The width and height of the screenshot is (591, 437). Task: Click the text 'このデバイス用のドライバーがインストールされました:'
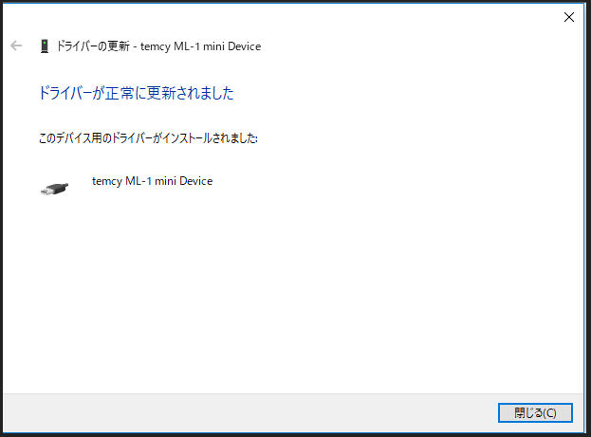[x=148, y=138]
